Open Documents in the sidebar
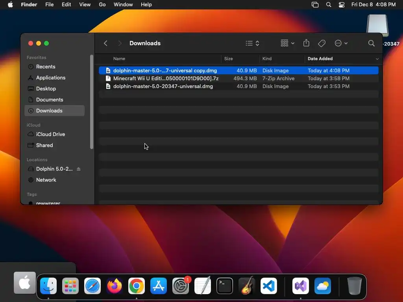Image resolution: width=403 pixels, height=302 pixels. point(54,99)
